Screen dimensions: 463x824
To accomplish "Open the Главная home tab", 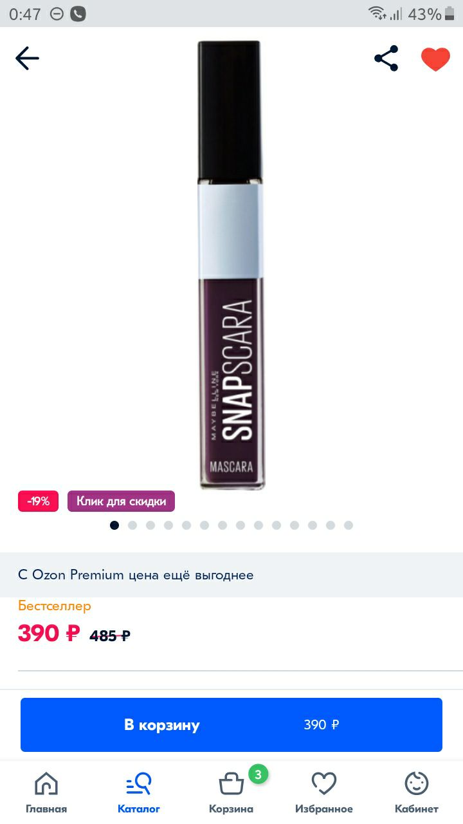I will coord(46,793).
